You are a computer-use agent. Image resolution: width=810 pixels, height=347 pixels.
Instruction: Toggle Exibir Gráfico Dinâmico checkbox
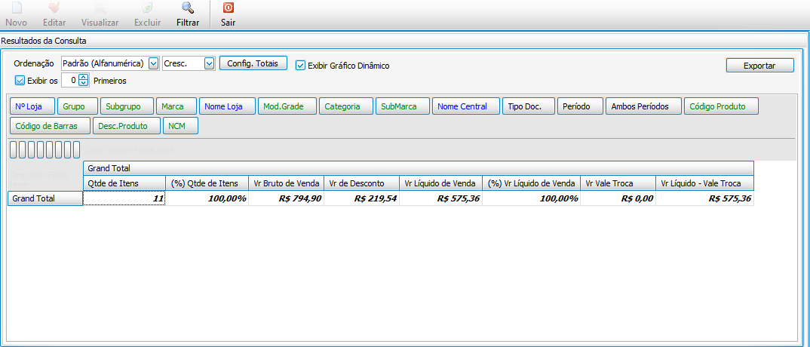(x=300, y=66)
